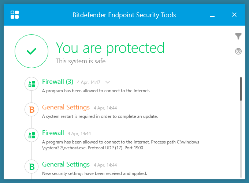Click the new security settings applied message
249x183 pixels.
[x=94, y=173]
